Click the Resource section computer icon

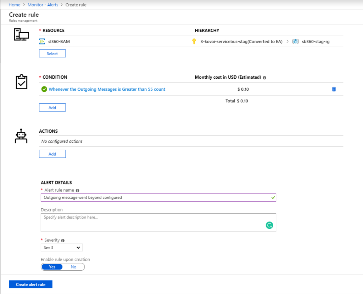tap(21, 34)
